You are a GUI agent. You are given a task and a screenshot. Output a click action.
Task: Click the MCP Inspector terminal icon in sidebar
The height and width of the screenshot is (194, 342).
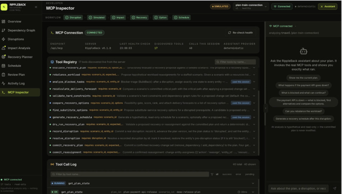point(3,92)
